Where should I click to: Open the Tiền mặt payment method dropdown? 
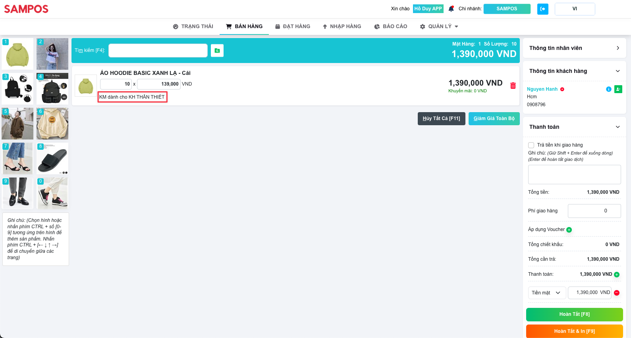(x=547, y=293)
